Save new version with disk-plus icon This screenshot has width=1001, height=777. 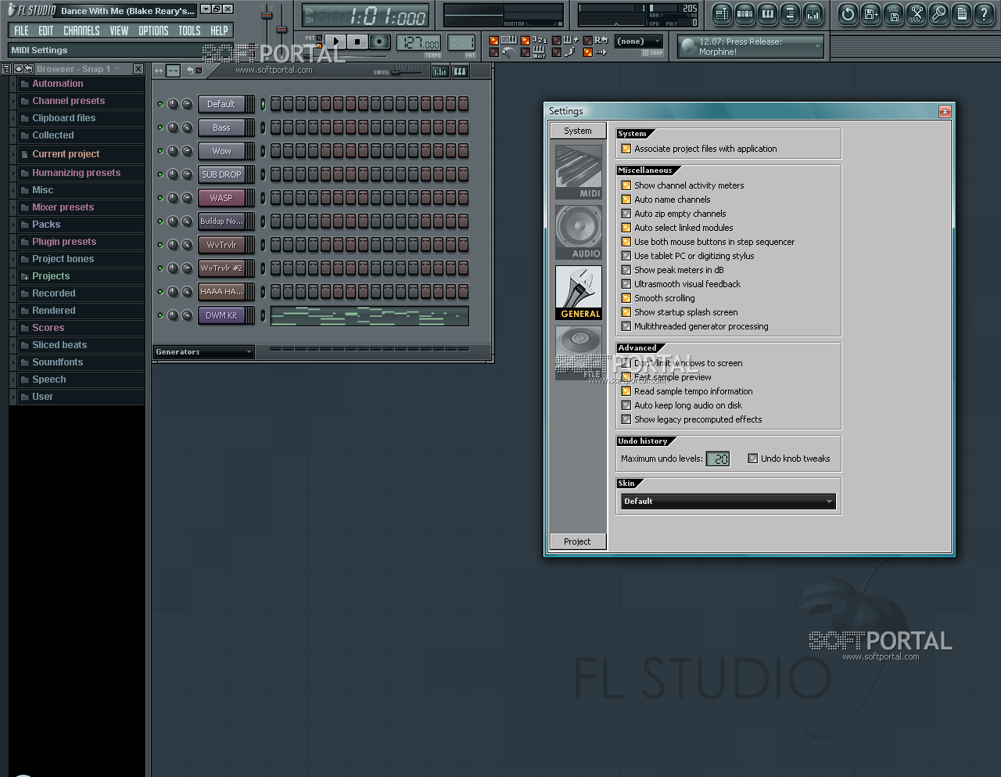pyautogui.click(x=870, y=14)
